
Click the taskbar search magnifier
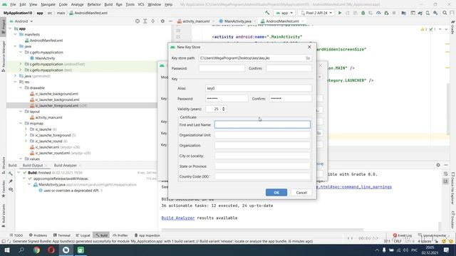click(x=21, y=250)
